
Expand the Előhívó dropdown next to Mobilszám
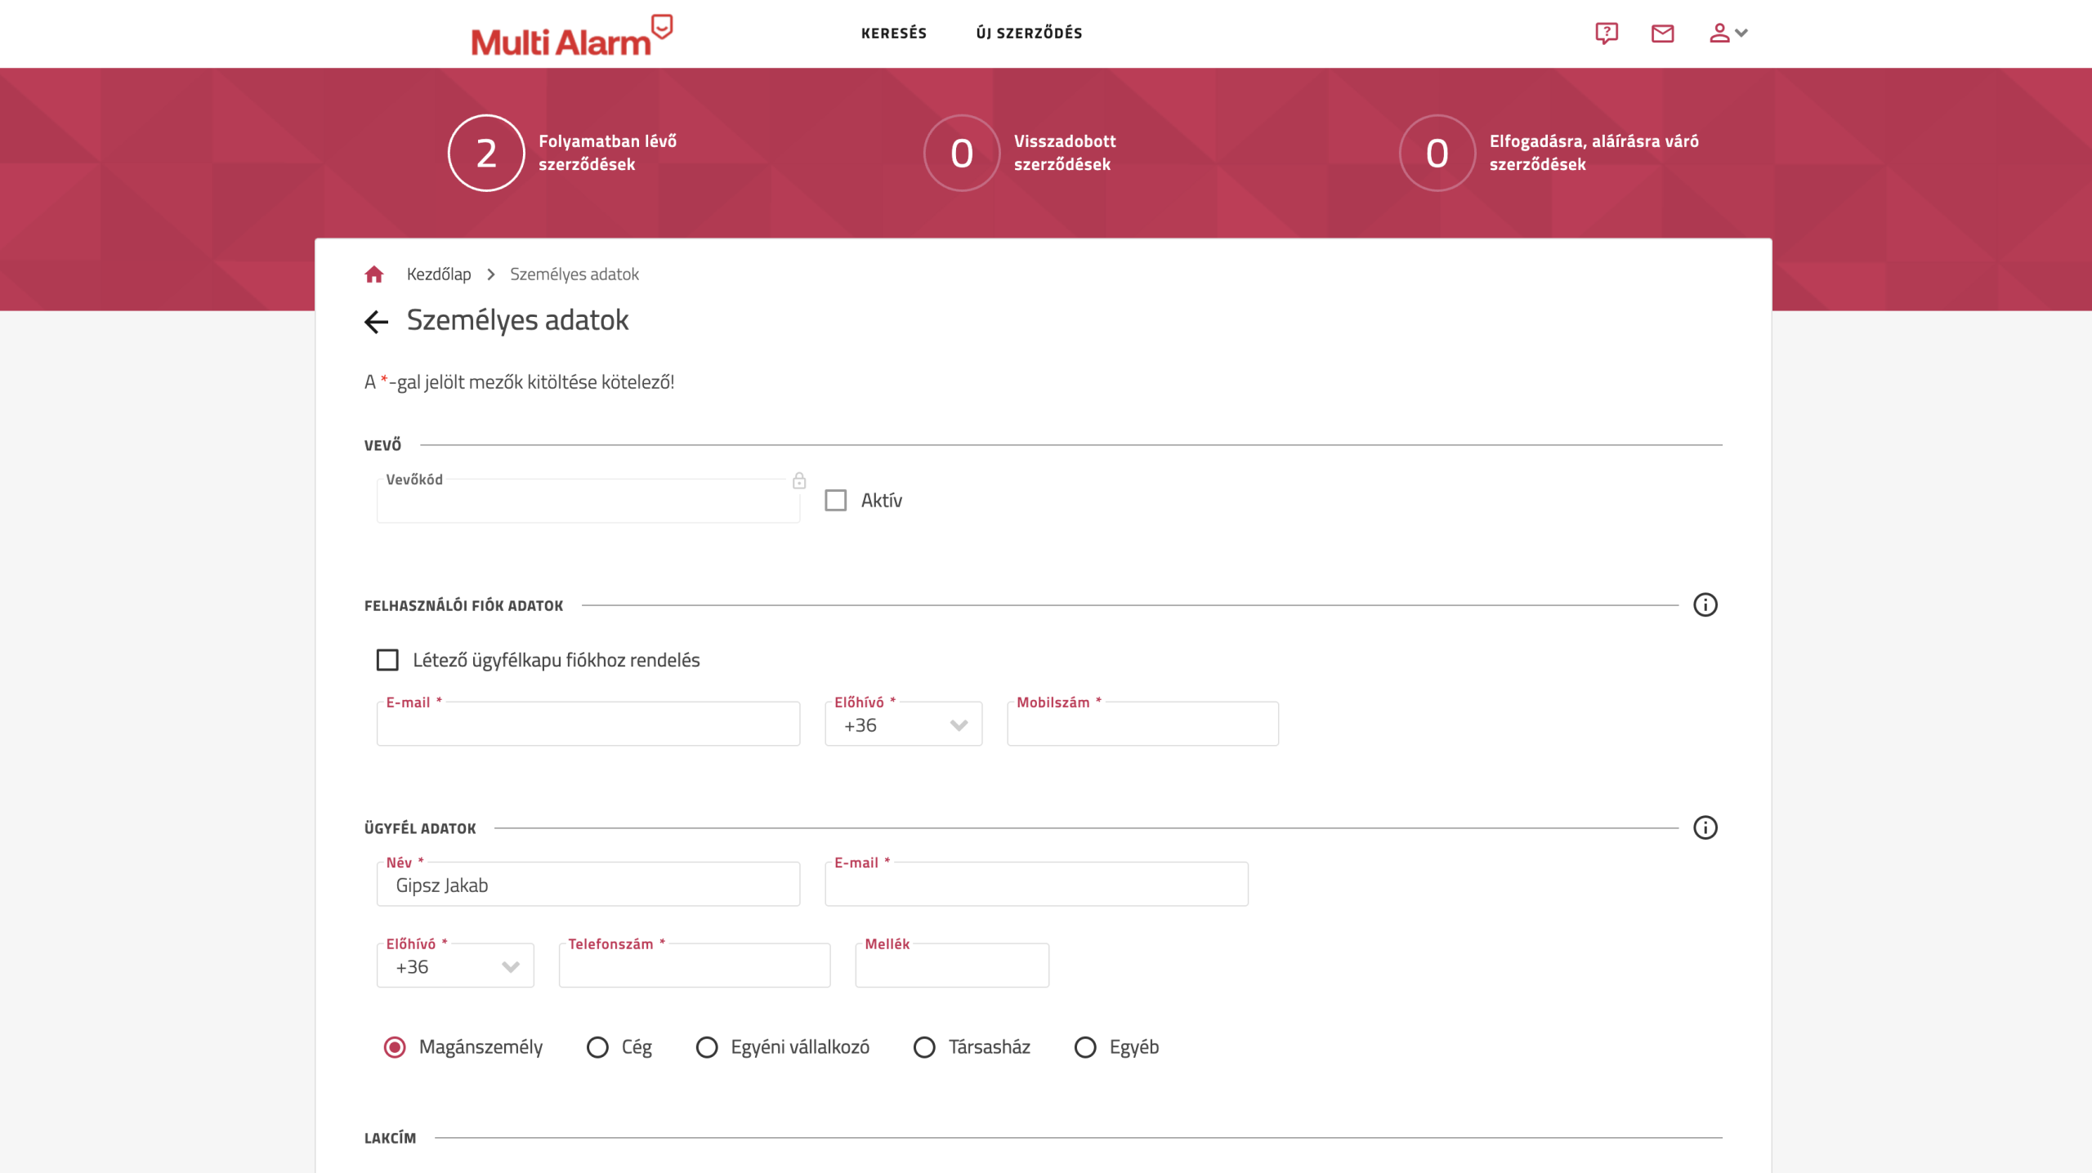903,725
